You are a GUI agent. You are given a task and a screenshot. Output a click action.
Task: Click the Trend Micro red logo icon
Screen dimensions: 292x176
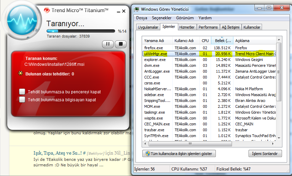tap(47, 10)
